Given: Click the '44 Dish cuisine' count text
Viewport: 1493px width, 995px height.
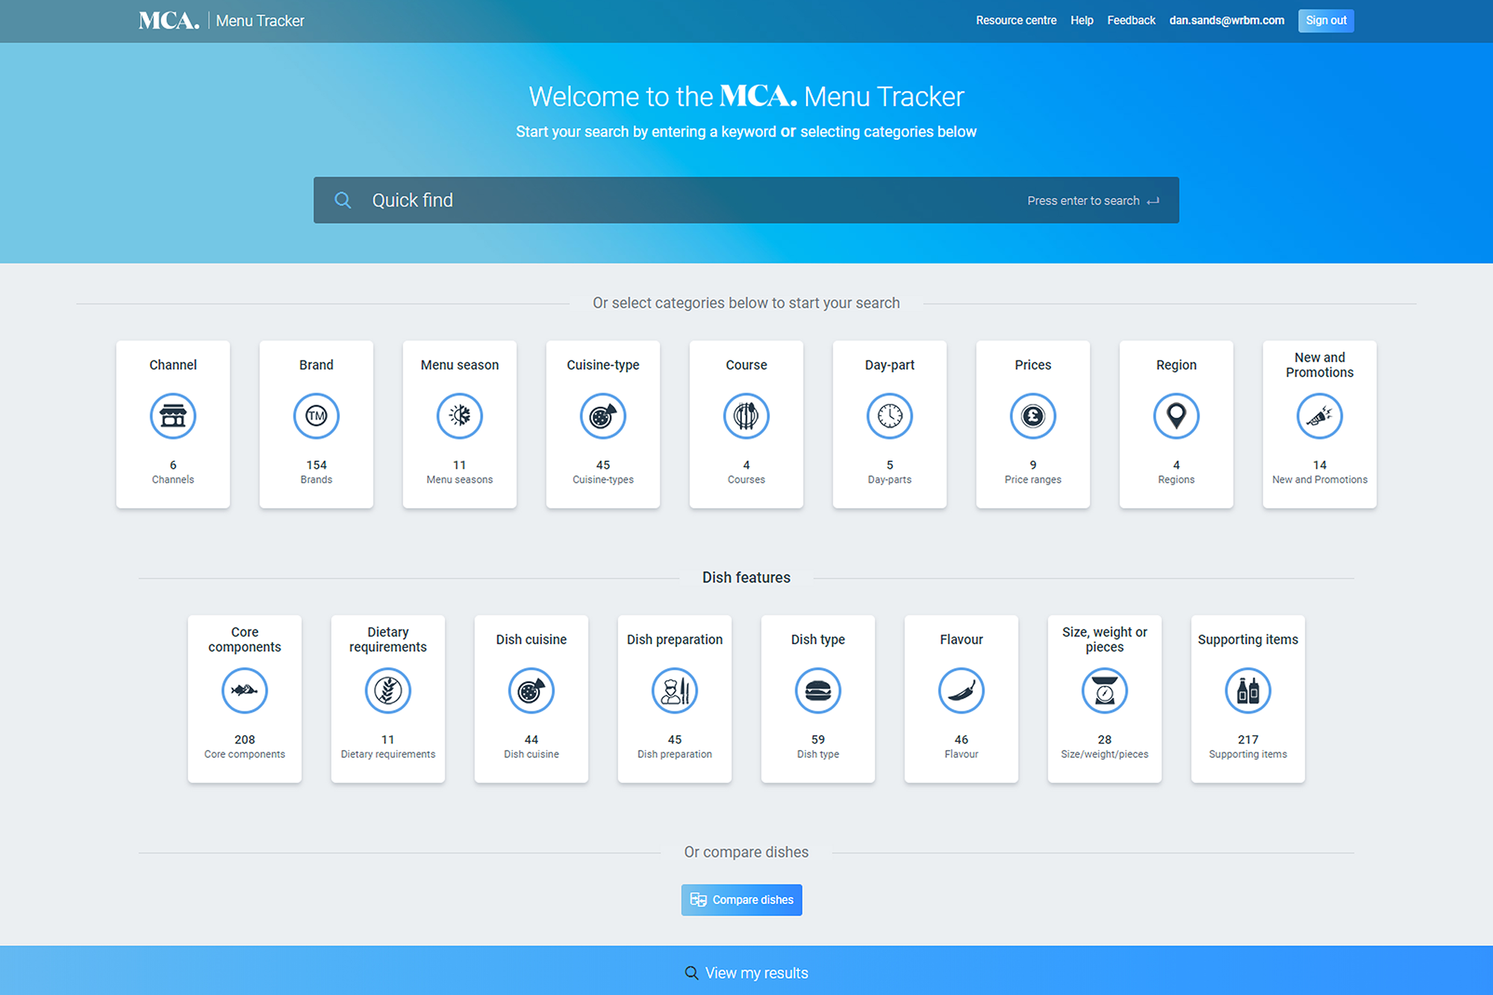Looking at the screenshot, I should (x=532, y=746).
